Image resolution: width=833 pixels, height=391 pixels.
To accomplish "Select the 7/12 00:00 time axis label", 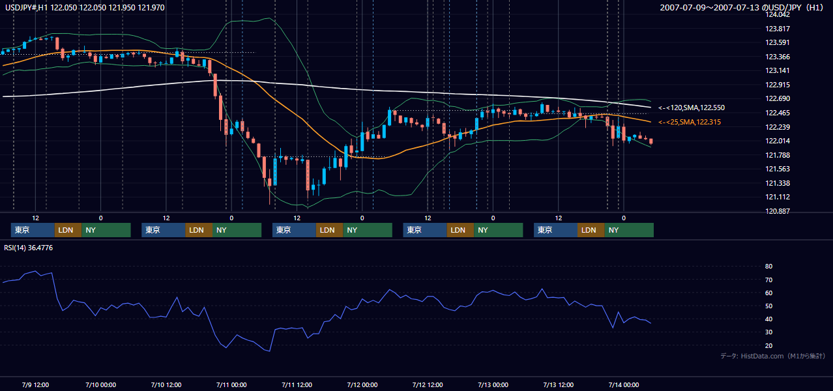I will [362, 384].
